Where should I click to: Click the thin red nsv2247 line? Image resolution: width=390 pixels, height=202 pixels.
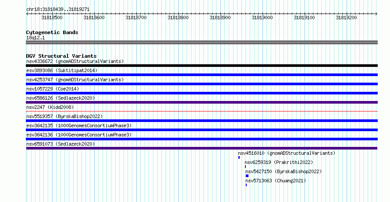[202, 111]
